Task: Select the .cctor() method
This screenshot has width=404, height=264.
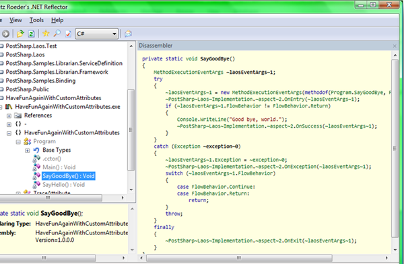Action: pos(52,159)
